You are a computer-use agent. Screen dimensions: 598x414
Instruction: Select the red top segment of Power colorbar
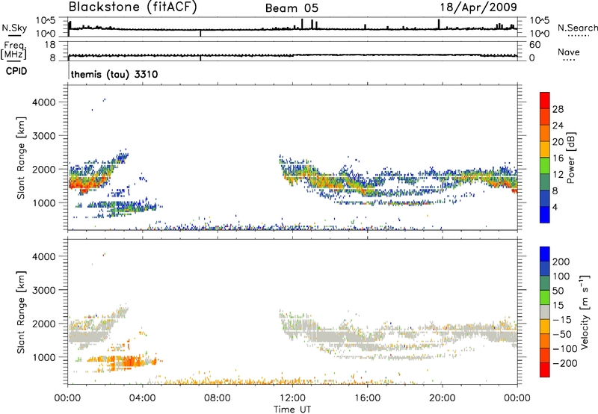pyautogui.click(x=545, y=100)
